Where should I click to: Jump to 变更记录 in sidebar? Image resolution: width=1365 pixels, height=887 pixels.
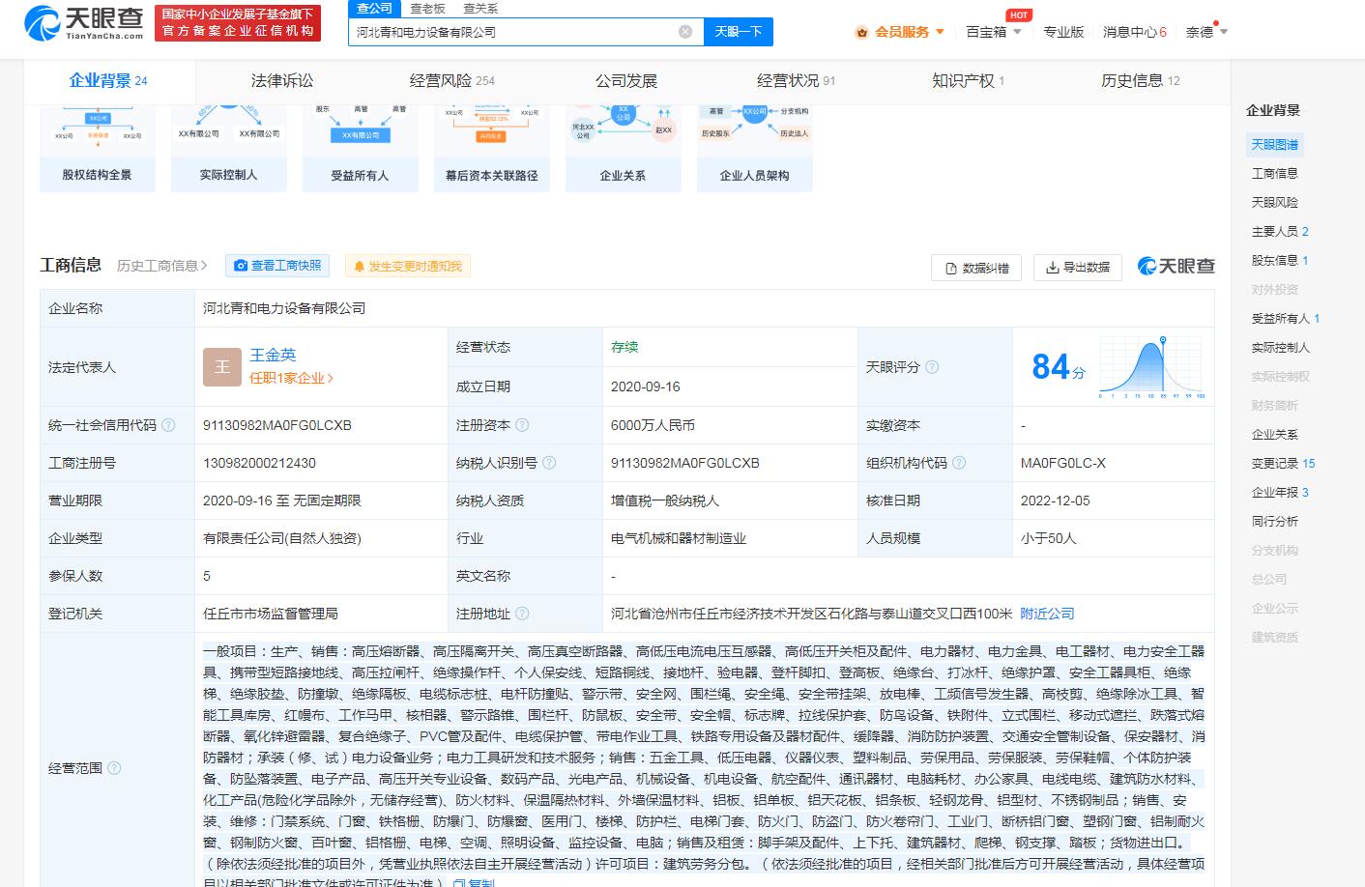tap(1283, 464)
